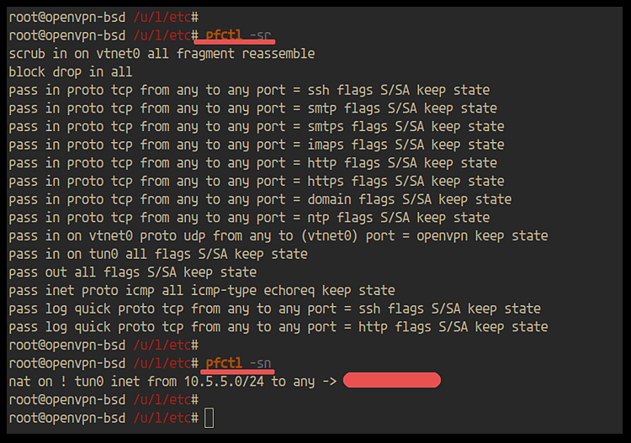The image size is (631, 443).
Task: Click the terminal cursor block at the last prompt
Action: click(209, 418)
